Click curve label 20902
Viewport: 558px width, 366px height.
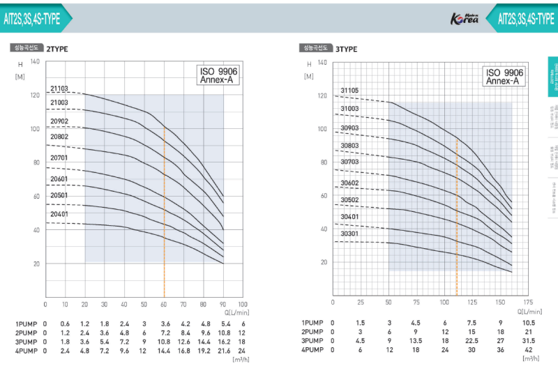coord(59,121)
